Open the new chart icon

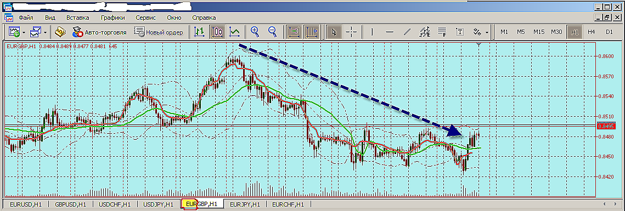[14, 32]
